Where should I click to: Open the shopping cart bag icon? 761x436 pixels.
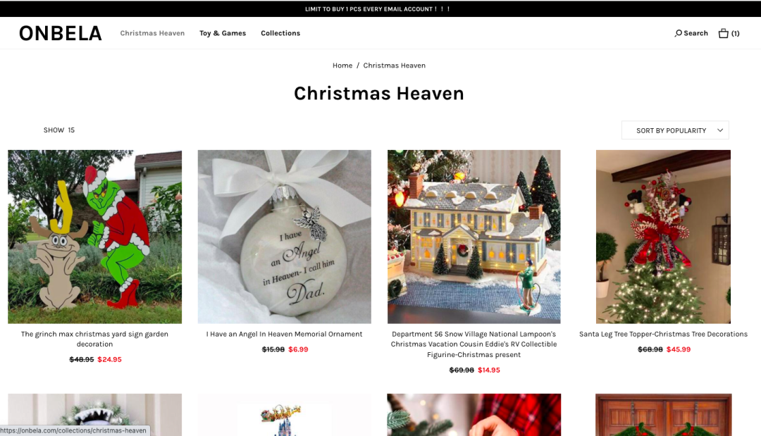coord(723,33)
